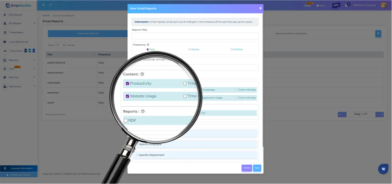392x184 pixels.
Task: Click the blue search magnifier button
Action: coord(378,33)
